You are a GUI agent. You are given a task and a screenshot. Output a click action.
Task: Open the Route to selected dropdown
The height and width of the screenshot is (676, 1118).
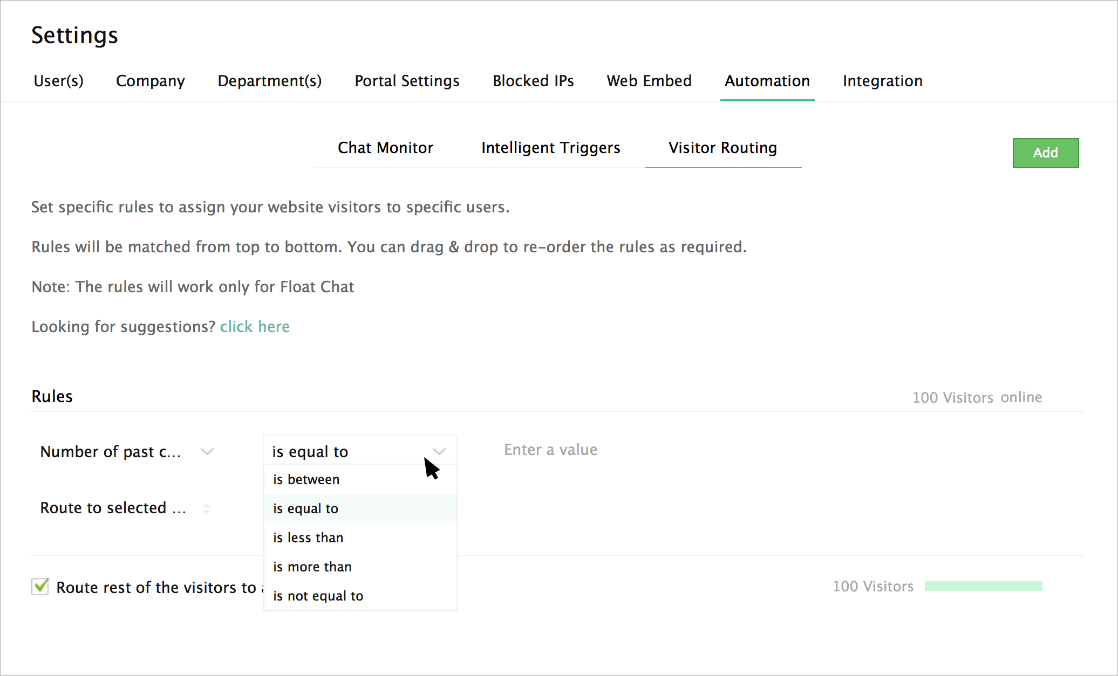point(113,508)
